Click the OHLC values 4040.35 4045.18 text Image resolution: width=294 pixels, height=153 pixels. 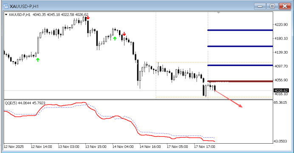pyautogui.click(x=46, y=14)
